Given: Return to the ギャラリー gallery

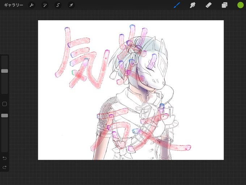Looking at the screenshot, I should 14,5.
